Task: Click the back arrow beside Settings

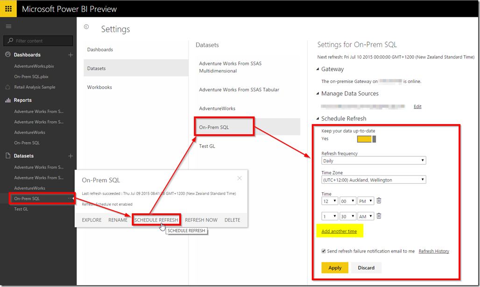Action: [x=86, y=27]
